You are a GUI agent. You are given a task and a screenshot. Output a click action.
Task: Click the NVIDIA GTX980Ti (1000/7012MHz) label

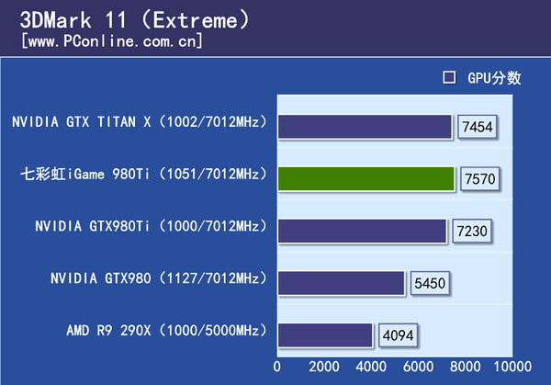(152, 226)
